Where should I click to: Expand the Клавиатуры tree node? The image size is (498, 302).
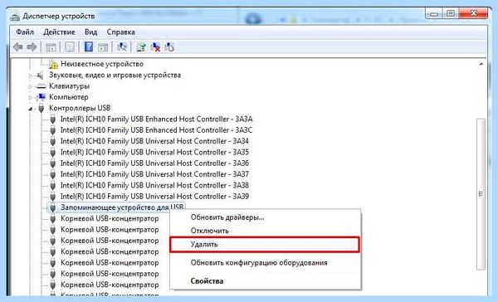click(x=31, y=86)
